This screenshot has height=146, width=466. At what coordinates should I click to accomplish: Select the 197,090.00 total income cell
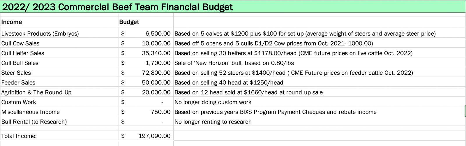[154, 136]
